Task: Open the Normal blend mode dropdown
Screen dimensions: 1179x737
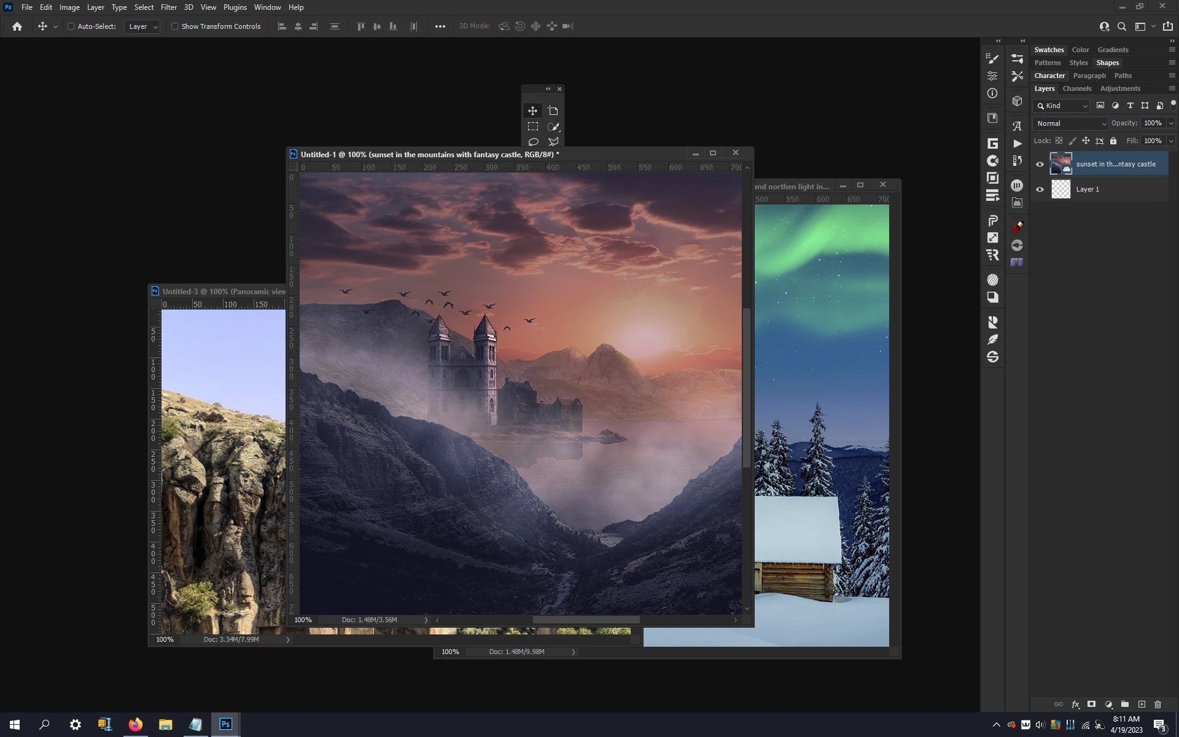Action: 1070,123
